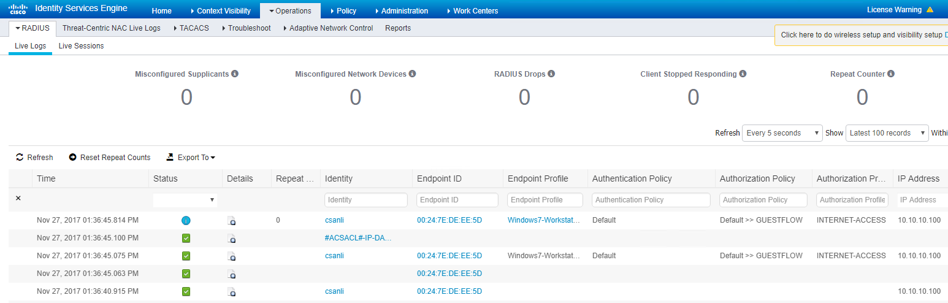Select the RADIUS submenu tab
The image size is (948, 303).
pyautogui.click(x=32, y=28)
